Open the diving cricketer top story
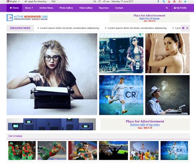Image resolution: width=194 pixels, height=165 pixels. 52,150
